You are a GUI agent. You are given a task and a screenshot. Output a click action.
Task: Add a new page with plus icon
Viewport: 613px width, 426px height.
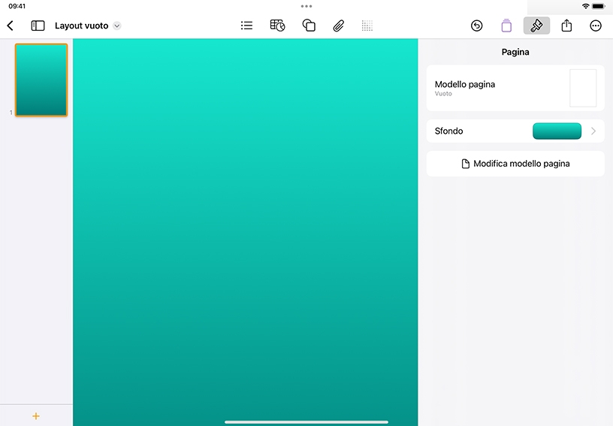[x=36, y=416]
